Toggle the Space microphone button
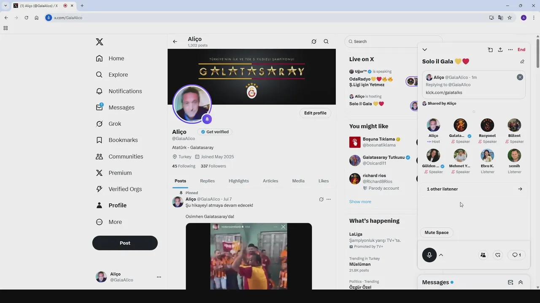 pos(429,255)
